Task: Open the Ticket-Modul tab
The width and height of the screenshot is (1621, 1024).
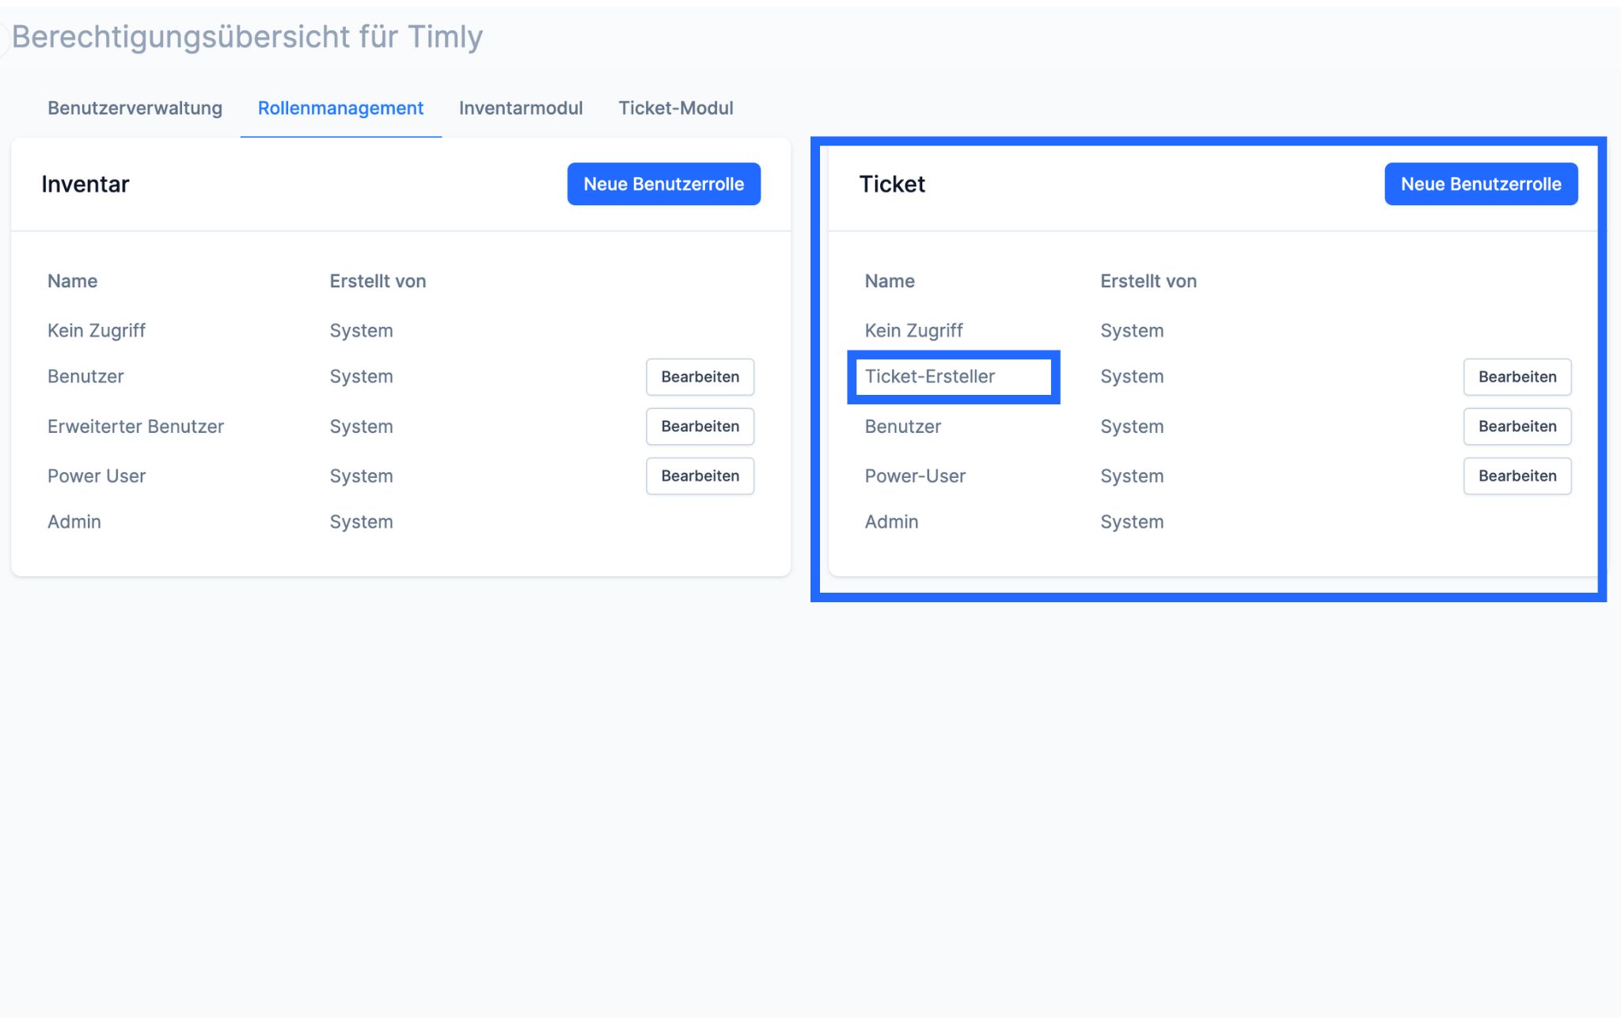Action: [x=676, y=108]
